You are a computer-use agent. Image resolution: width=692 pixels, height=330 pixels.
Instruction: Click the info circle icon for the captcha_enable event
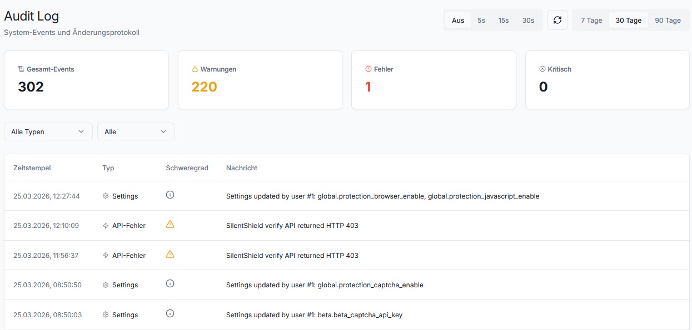pos(170,283)
